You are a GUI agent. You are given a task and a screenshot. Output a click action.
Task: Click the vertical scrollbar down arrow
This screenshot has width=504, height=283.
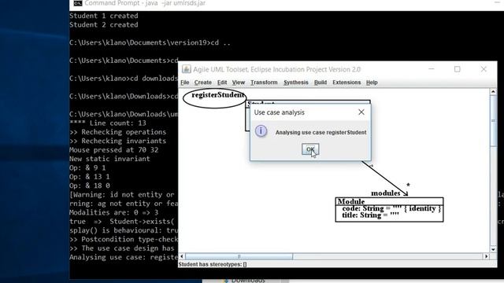pyautogui.click(x=493, y=249)
